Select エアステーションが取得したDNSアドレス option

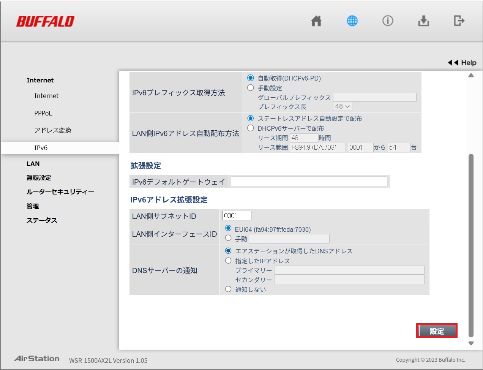coord(228,251)
